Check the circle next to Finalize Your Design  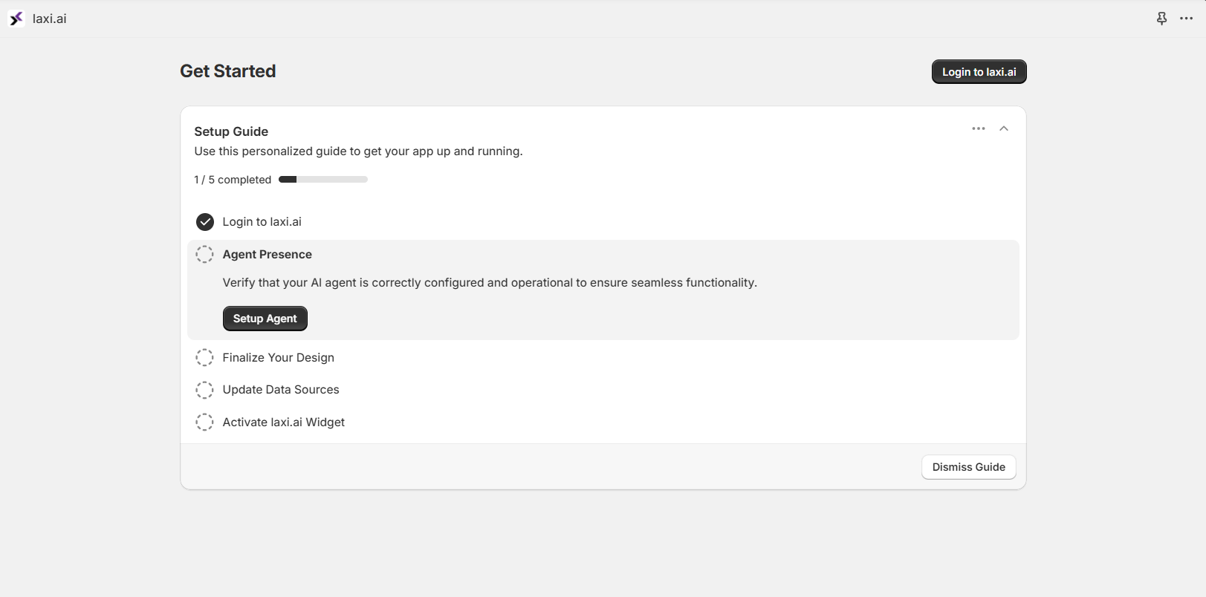(204, 357)
